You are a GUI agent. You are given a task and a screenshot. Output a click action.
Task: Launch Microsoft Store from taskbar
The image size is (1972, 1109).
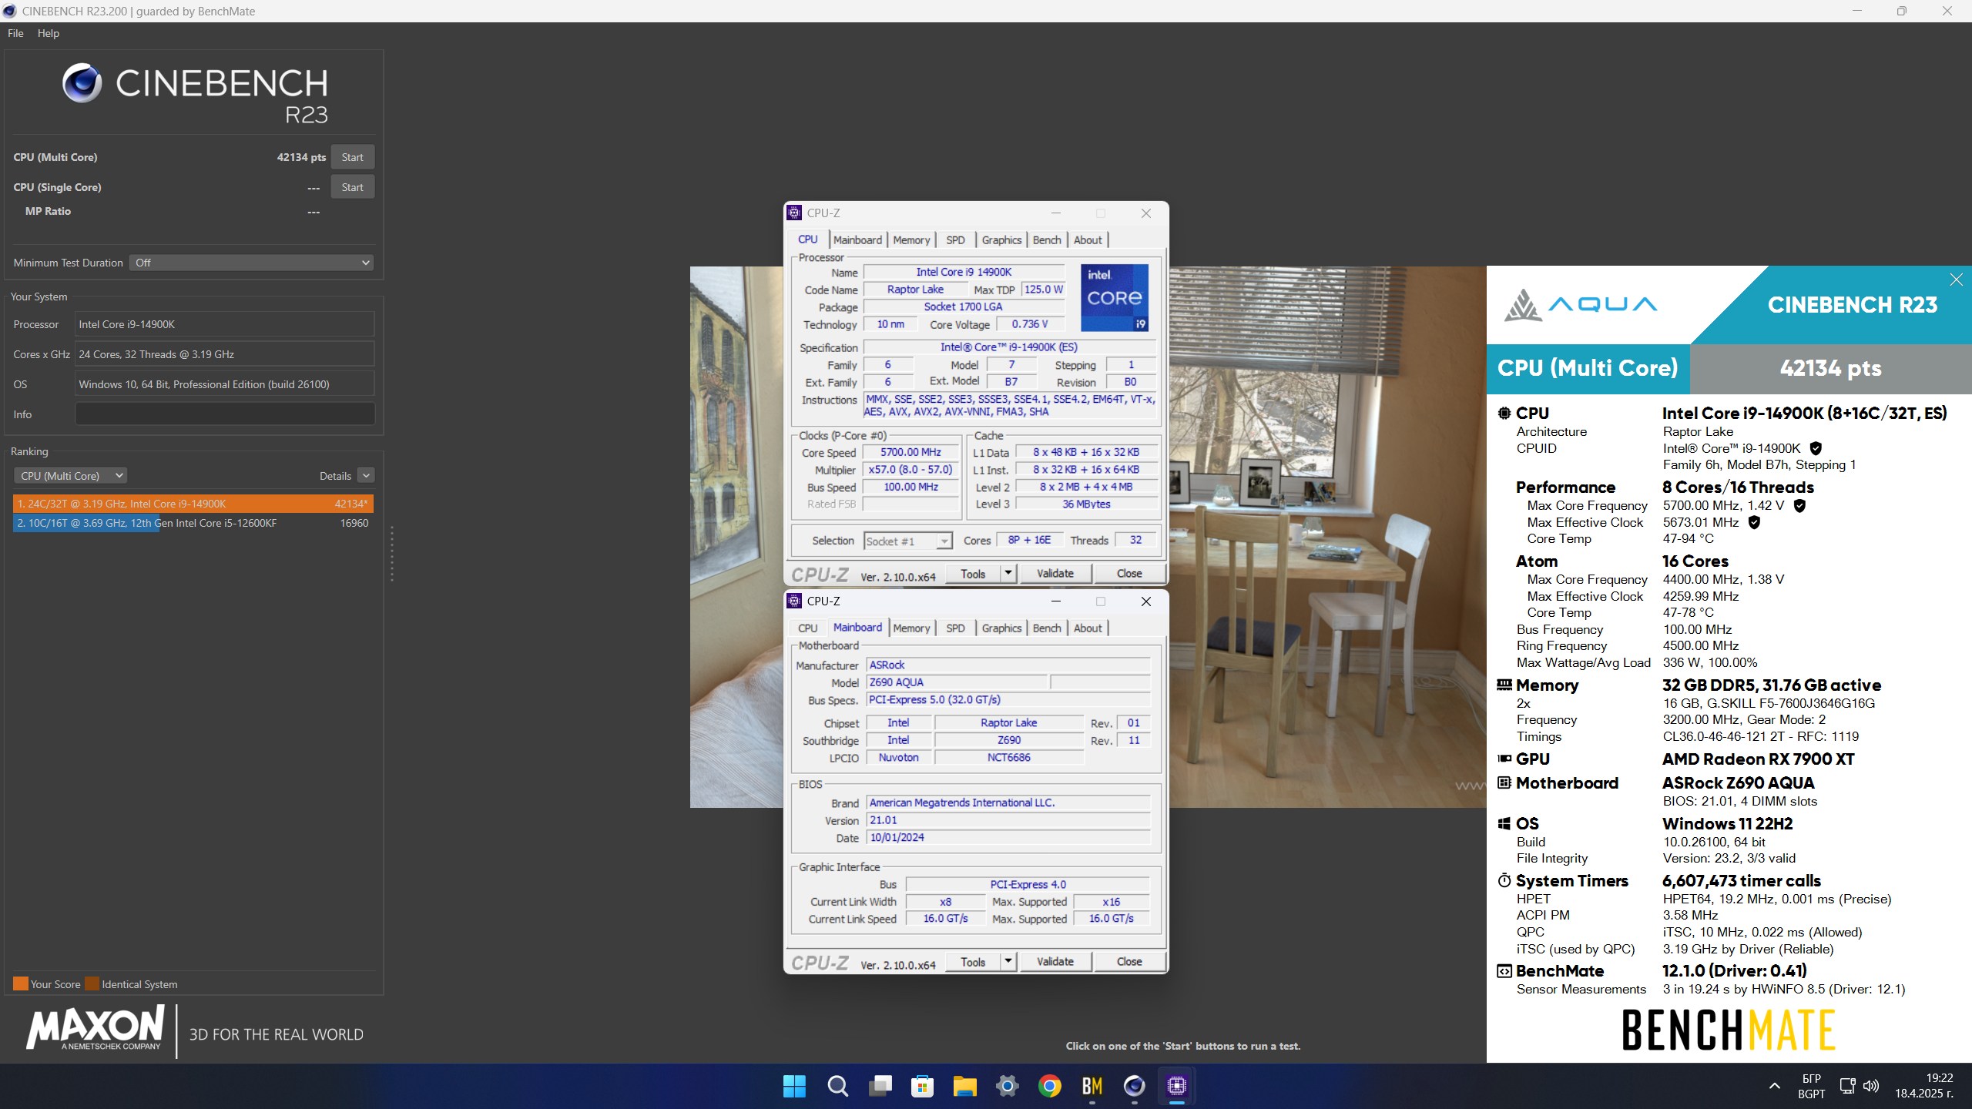[x=922, y=1086]
